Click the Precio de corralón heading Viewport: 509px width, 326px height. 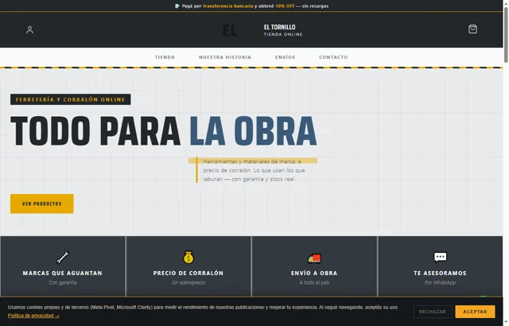click(188, 274)
